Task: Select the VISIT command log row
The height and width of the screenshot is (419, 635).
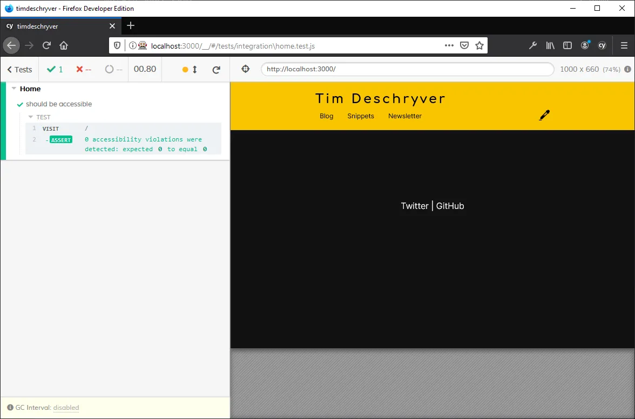Action: coord(124,129)
